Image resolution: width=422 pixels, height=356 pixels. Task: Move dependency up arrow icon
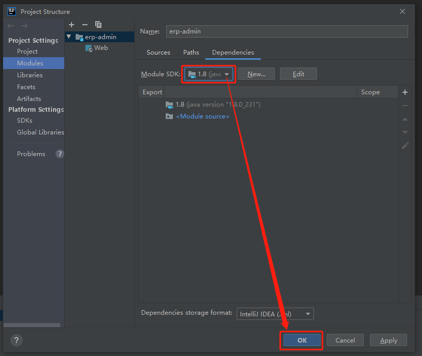coord(405,119)
